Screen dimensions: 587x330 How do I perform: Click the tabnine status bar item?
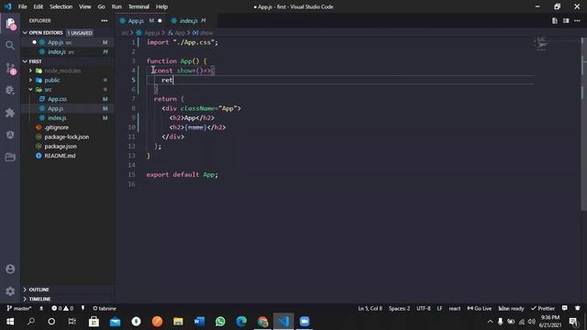[105, 308]
